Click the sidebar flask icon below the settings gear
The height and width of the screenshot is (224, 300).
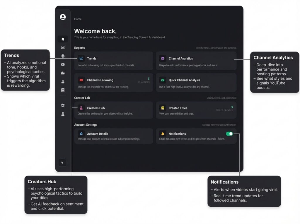(x=63, y=114)
